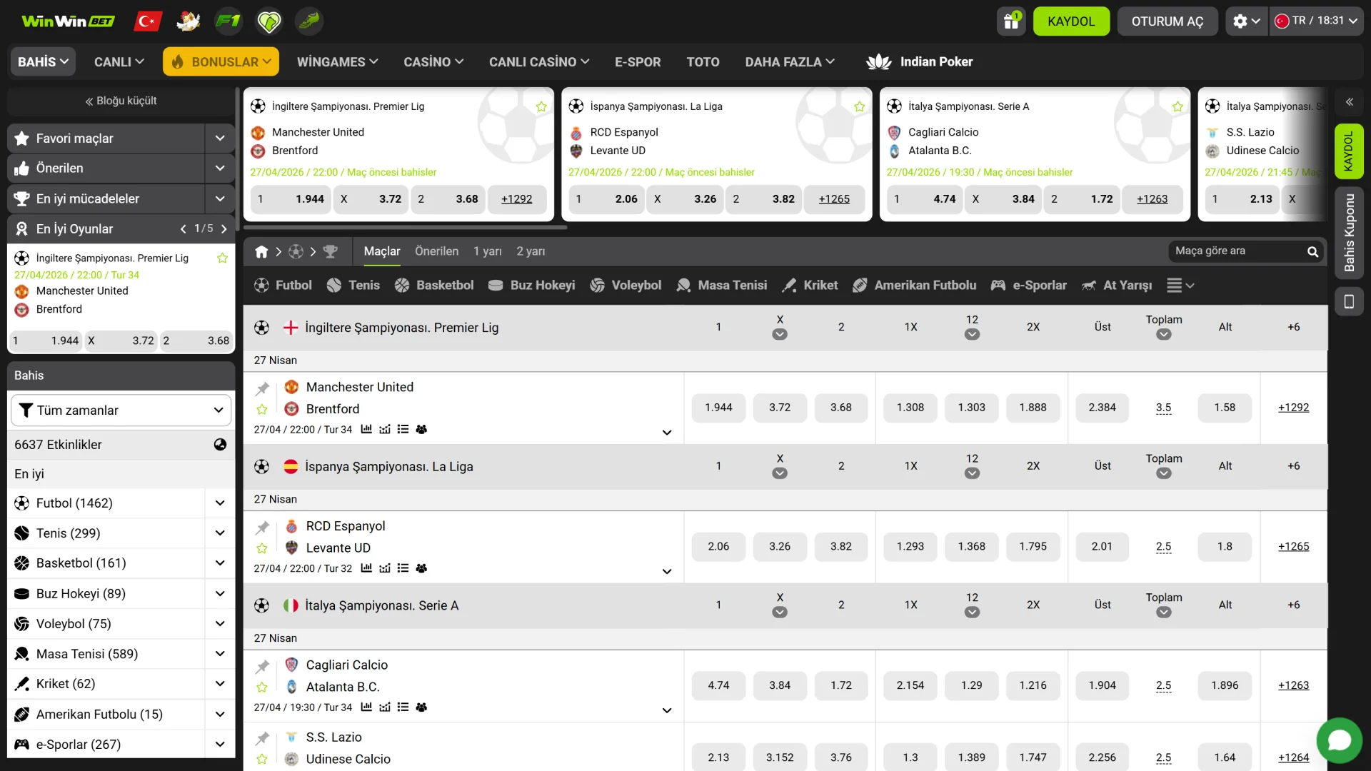Switch to the 1 yarı tab
1371x771 pixels.
pos(488,251)
